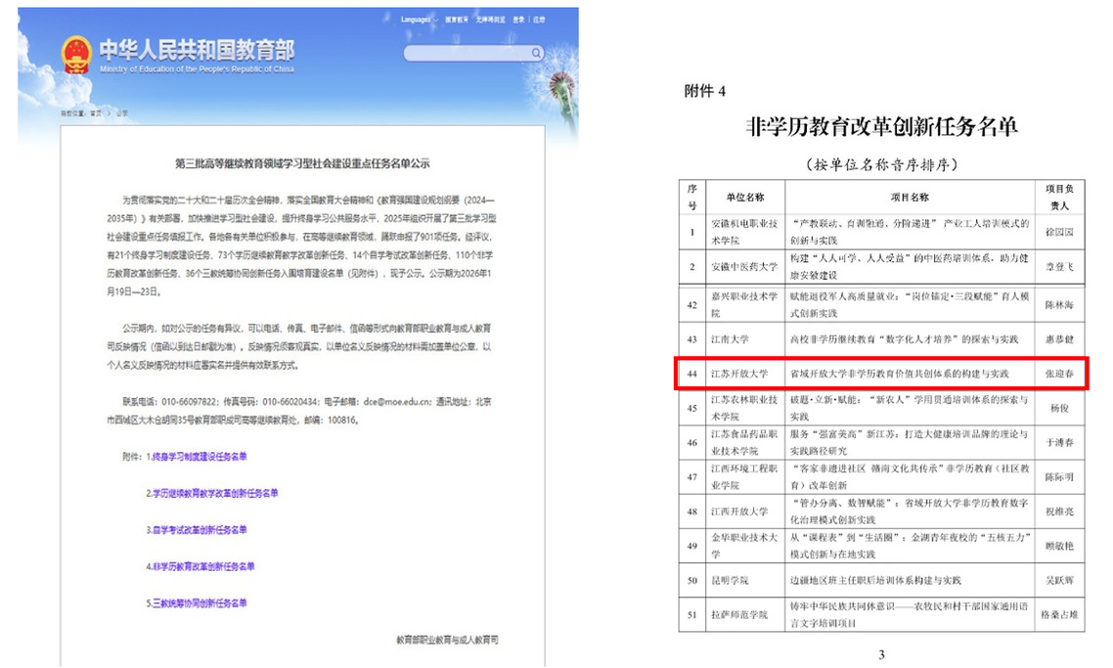Click the announcement title 第三批高等继续教育 heading
The height and width of the screenshot is (668, 1113).
click(302, 163)
